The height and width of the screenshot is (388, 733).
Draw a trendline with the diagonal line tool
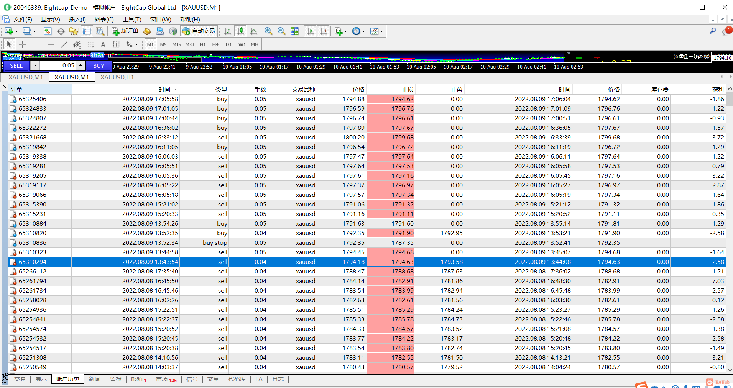click(64, 44)
